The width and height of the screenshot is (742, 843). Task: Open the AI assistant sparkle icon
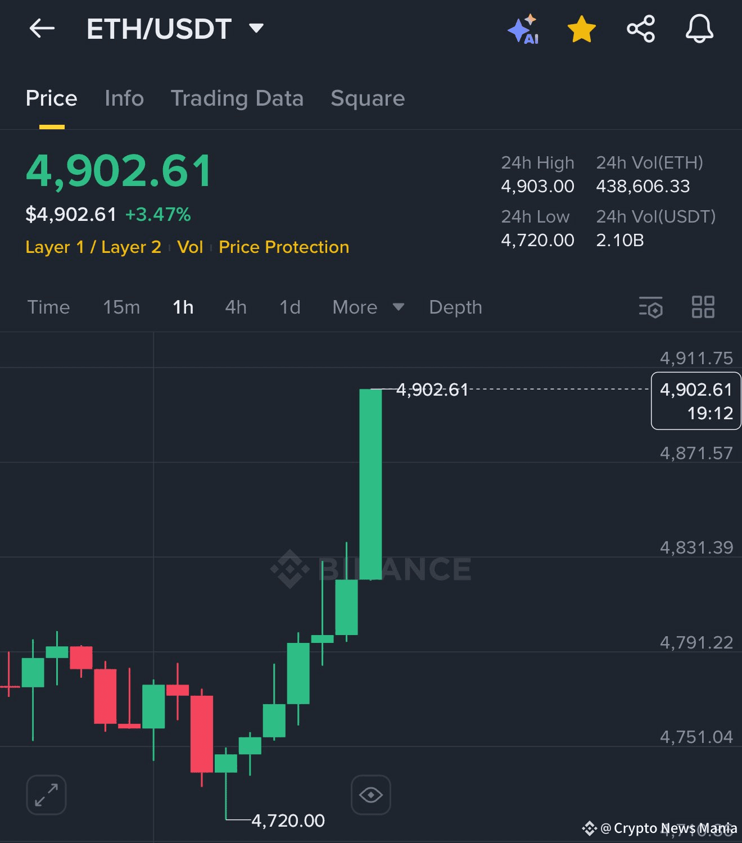[x=523, y=29]
